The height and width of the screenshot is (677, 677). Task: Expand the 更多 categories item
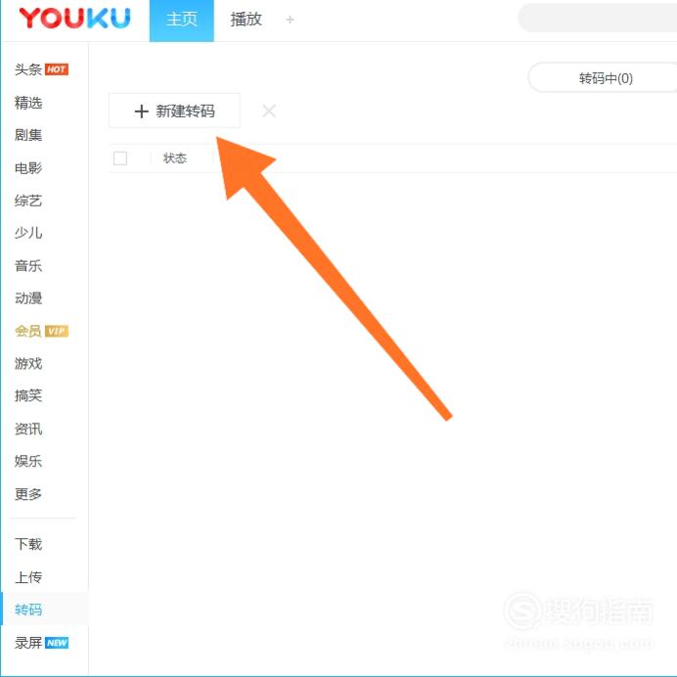[28, 494]
